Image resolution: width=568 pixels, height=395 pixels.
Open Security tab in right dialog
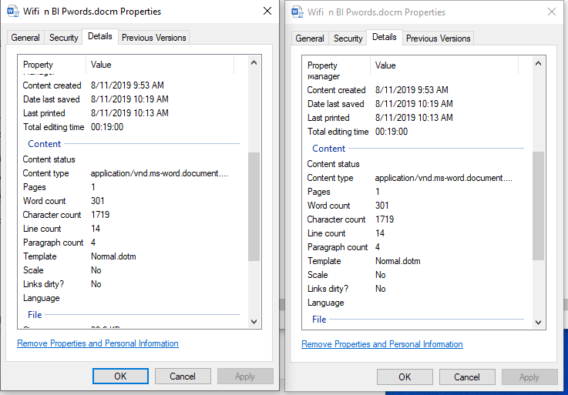coord(348,38)
